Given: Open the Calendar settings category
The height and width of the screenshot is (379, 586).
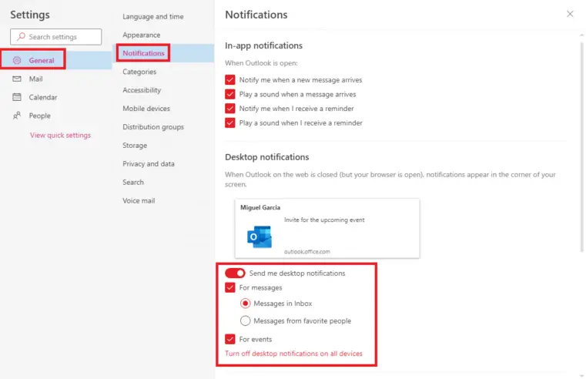Looking at the screenshot, I should 56,97.
